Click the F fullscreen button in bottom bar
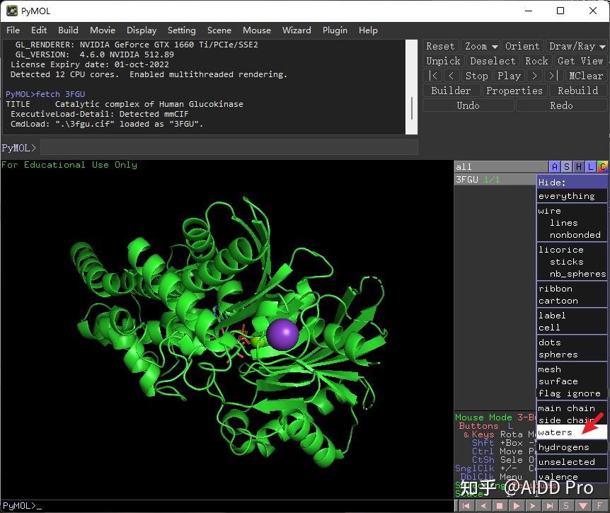 [x=600, y=506]
